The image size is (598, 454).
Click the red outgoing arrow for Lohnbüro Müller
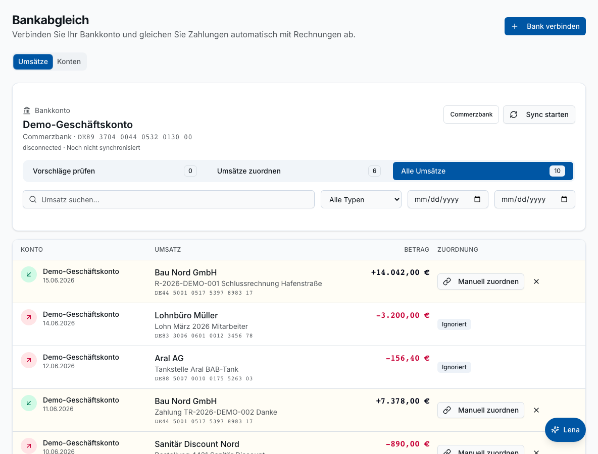(x=29, y=317)
